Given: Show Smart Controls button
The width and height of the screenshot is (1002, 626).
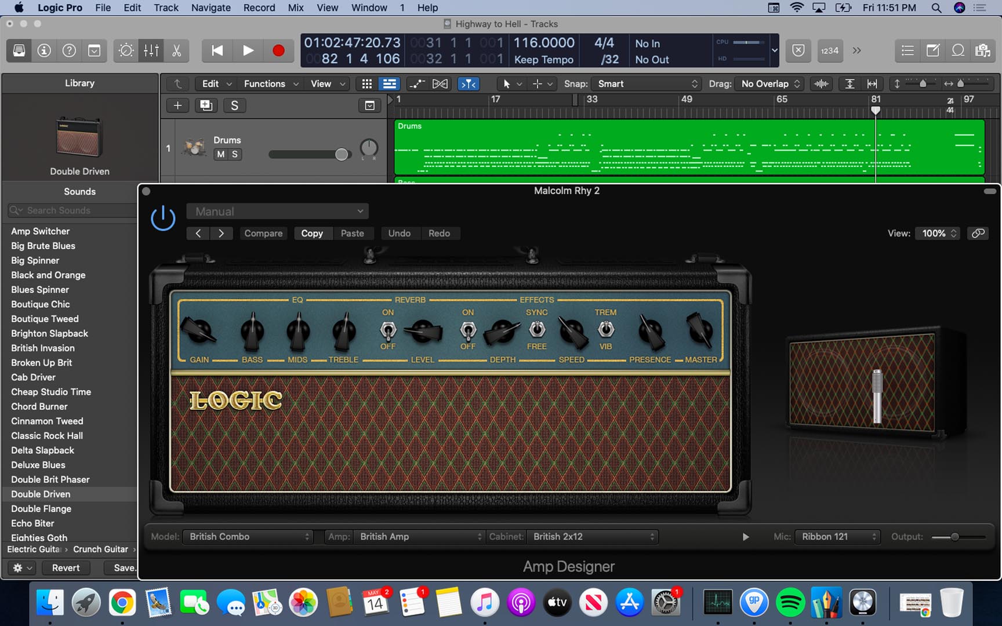Looking at the screenshot, I should tap(126, 50).
